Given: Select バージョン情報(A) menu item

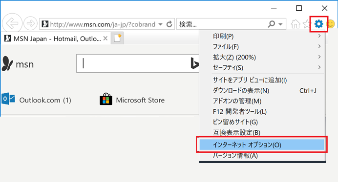Looking at the screenshot, I should pos(262,155).
